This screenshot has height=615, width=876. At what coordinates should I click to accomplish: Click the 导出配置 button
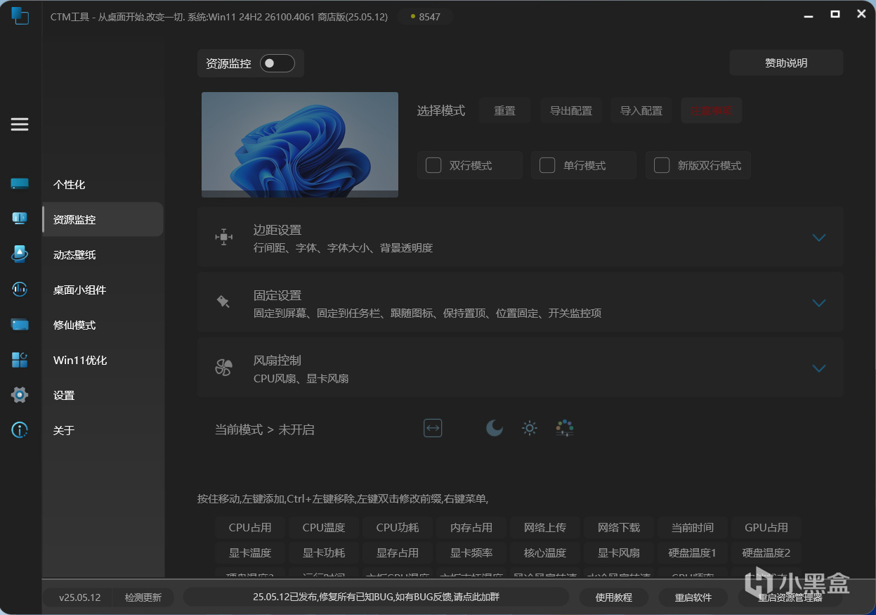[x=571, y=110]
